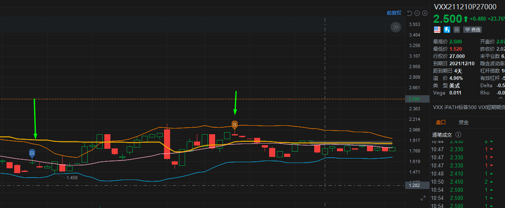Open the note icon beside the flag
505x208 pixels.
[457, 30]
